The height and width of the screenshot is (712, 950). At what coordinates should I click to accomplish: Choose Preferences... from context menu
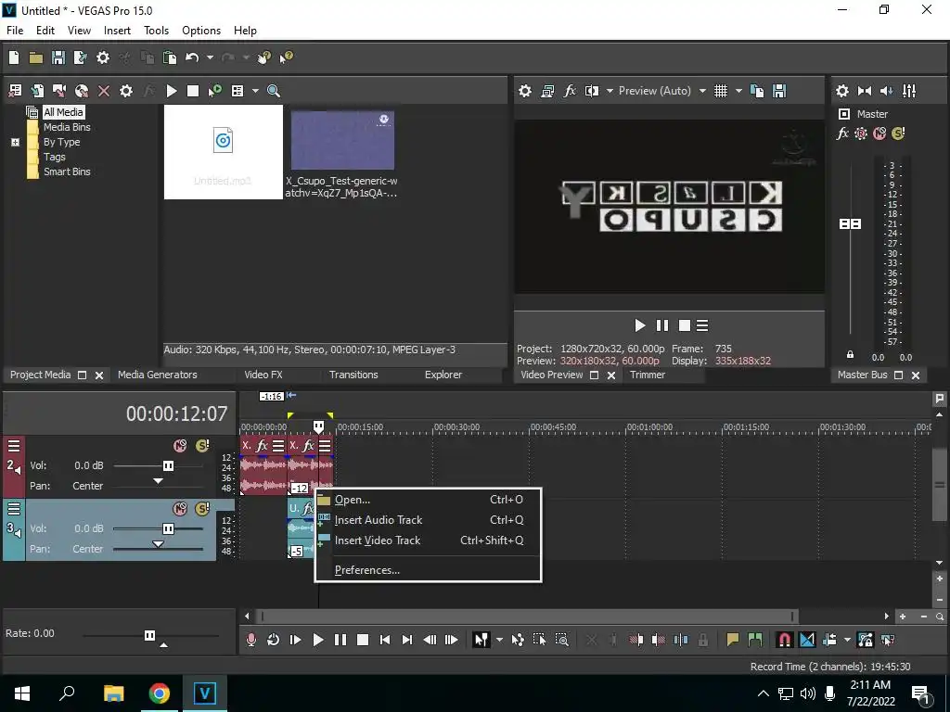[428, 570]
